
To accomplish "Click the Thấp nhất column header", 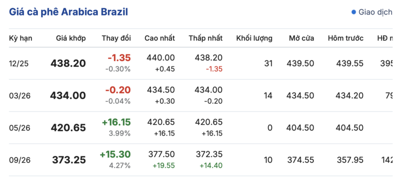I will (x=205, y=38).
